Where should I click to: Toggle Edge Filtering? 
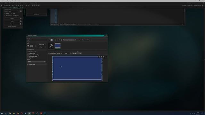[x=28, y=58]
